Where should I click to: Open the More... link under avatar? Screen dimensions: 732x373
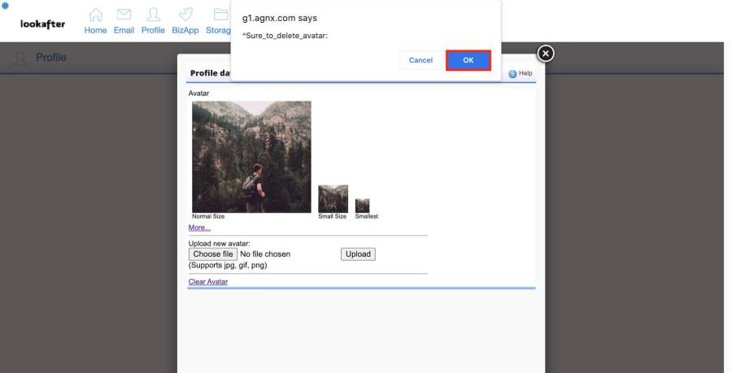(199, 228)
